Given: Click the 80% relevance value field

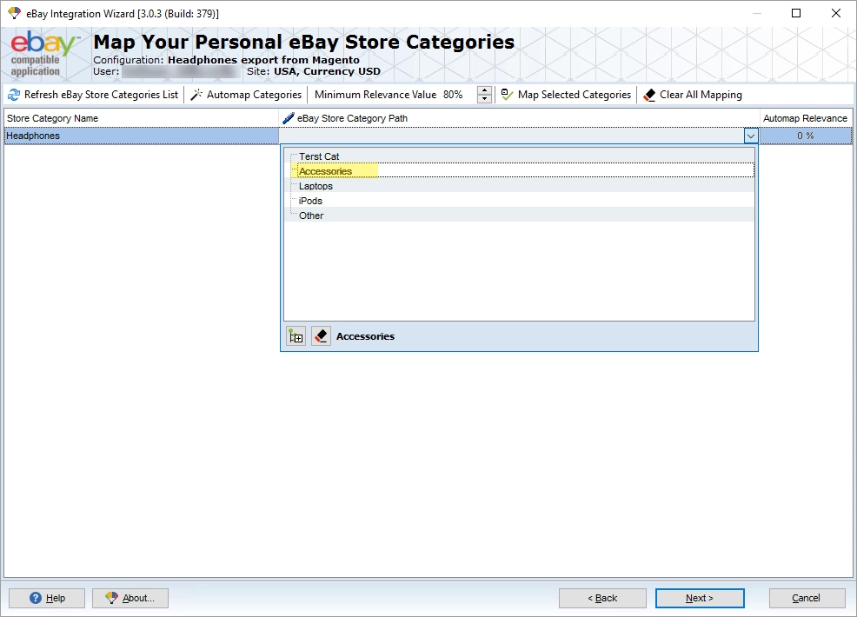Looking at the screenshot, I should [x=458, y=95].
